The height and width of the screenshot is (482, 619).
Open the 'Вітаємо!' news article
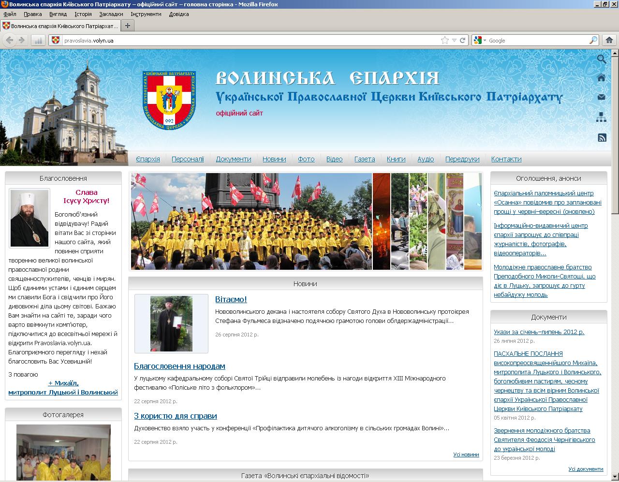tap(231, 299)
